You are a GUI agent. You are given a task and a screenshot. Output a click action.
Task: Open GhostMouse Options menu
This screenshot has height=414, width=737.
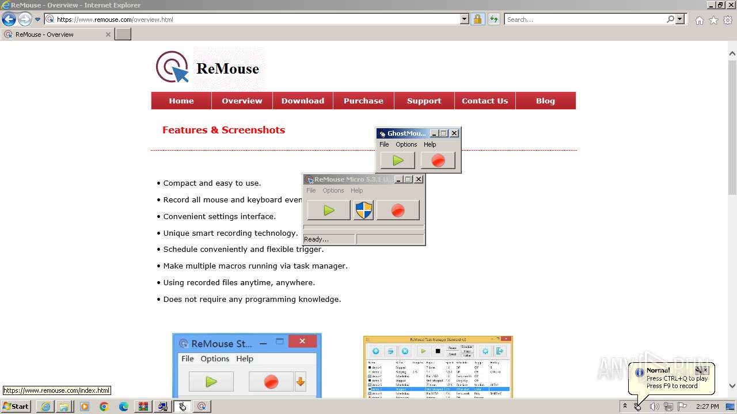(x=407, y=144)
